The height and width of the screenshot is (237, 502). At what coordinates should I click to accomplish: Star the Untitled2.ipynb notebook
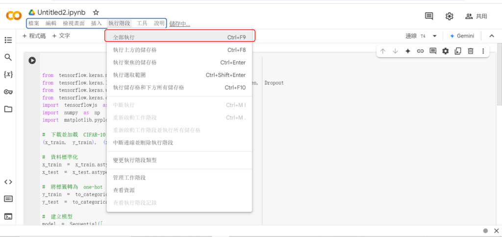tap(96, 12)
